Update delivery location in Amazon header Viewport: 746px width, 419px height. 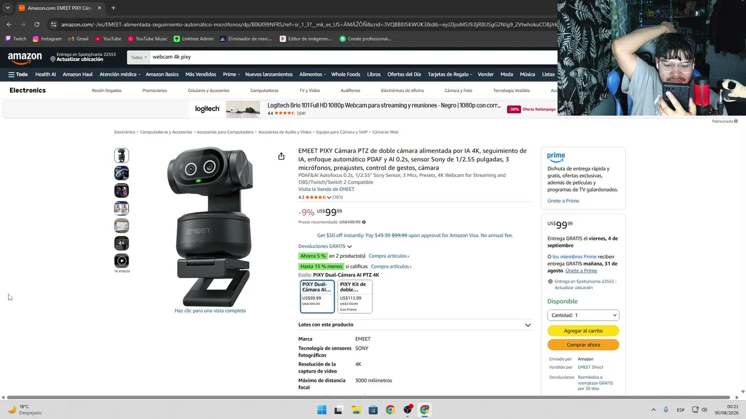tap(83, 57)
